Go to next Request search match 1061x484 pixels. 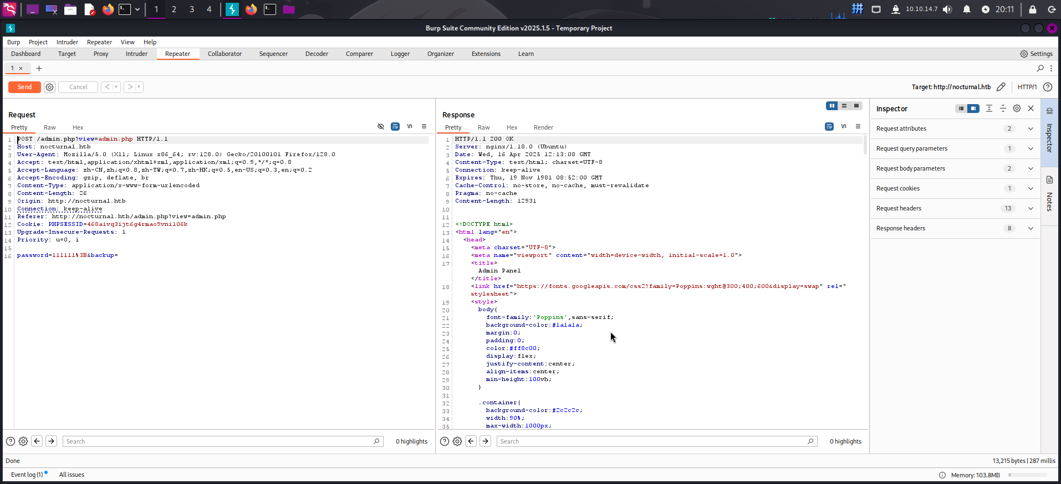(x=52, y=441)
